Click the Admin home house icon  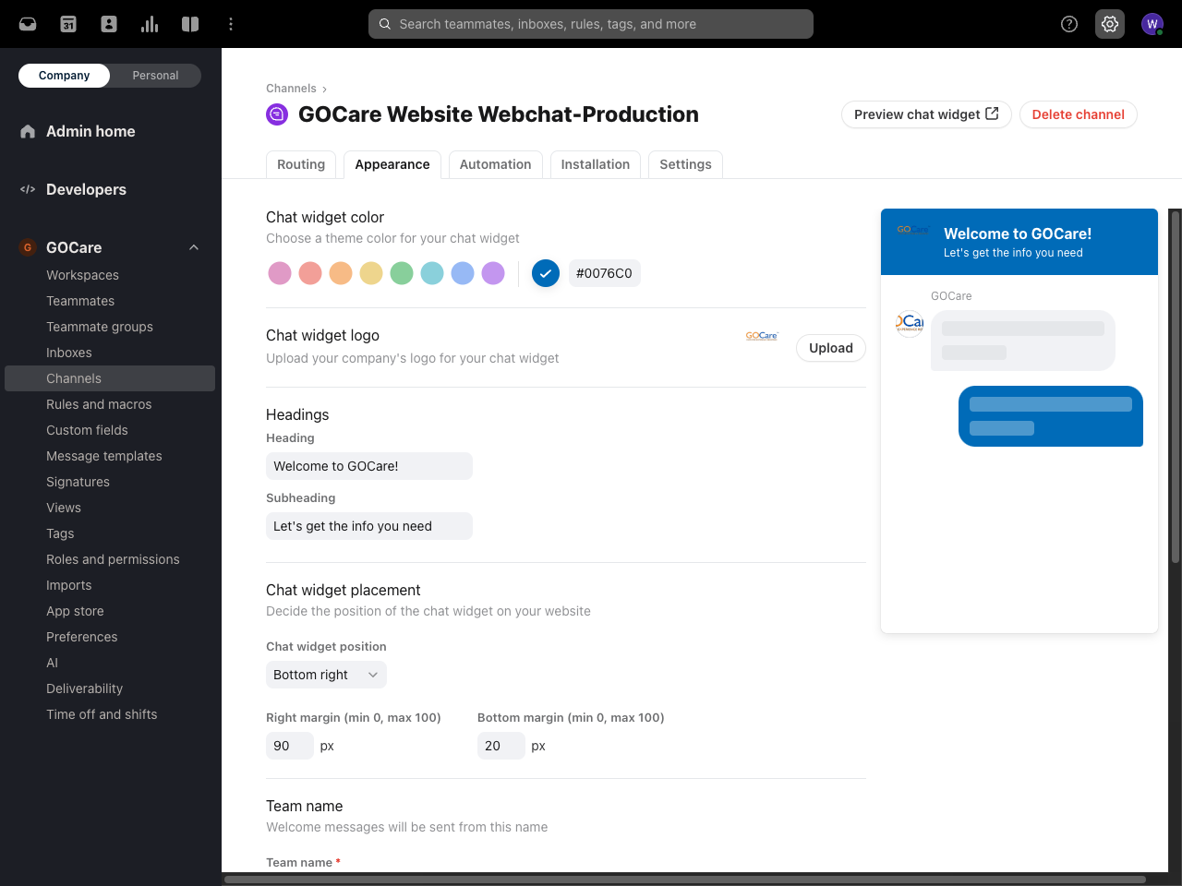coord(28,131)
